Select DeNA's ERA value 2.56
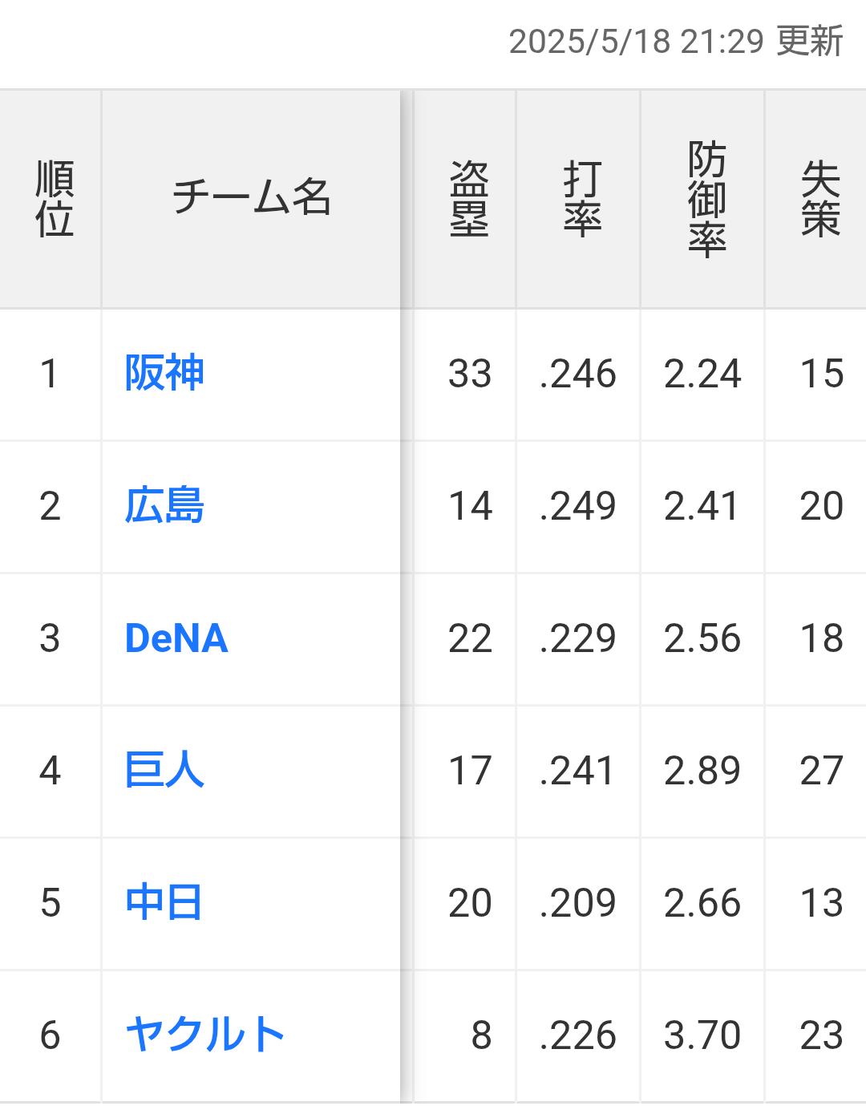This screenshot has width=866, height=1118. (702, 638)
